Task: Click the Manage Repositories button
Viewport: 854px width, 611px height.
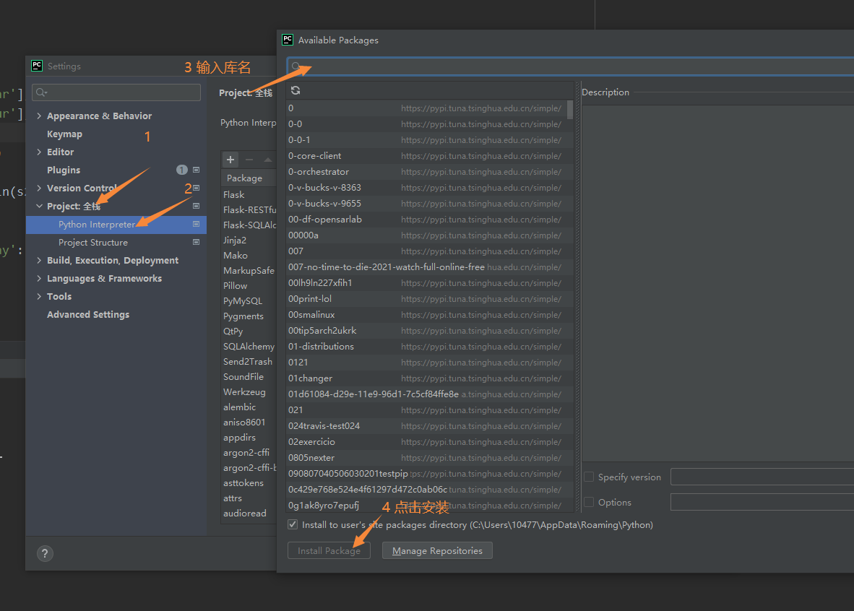Action: click(437, 550)
